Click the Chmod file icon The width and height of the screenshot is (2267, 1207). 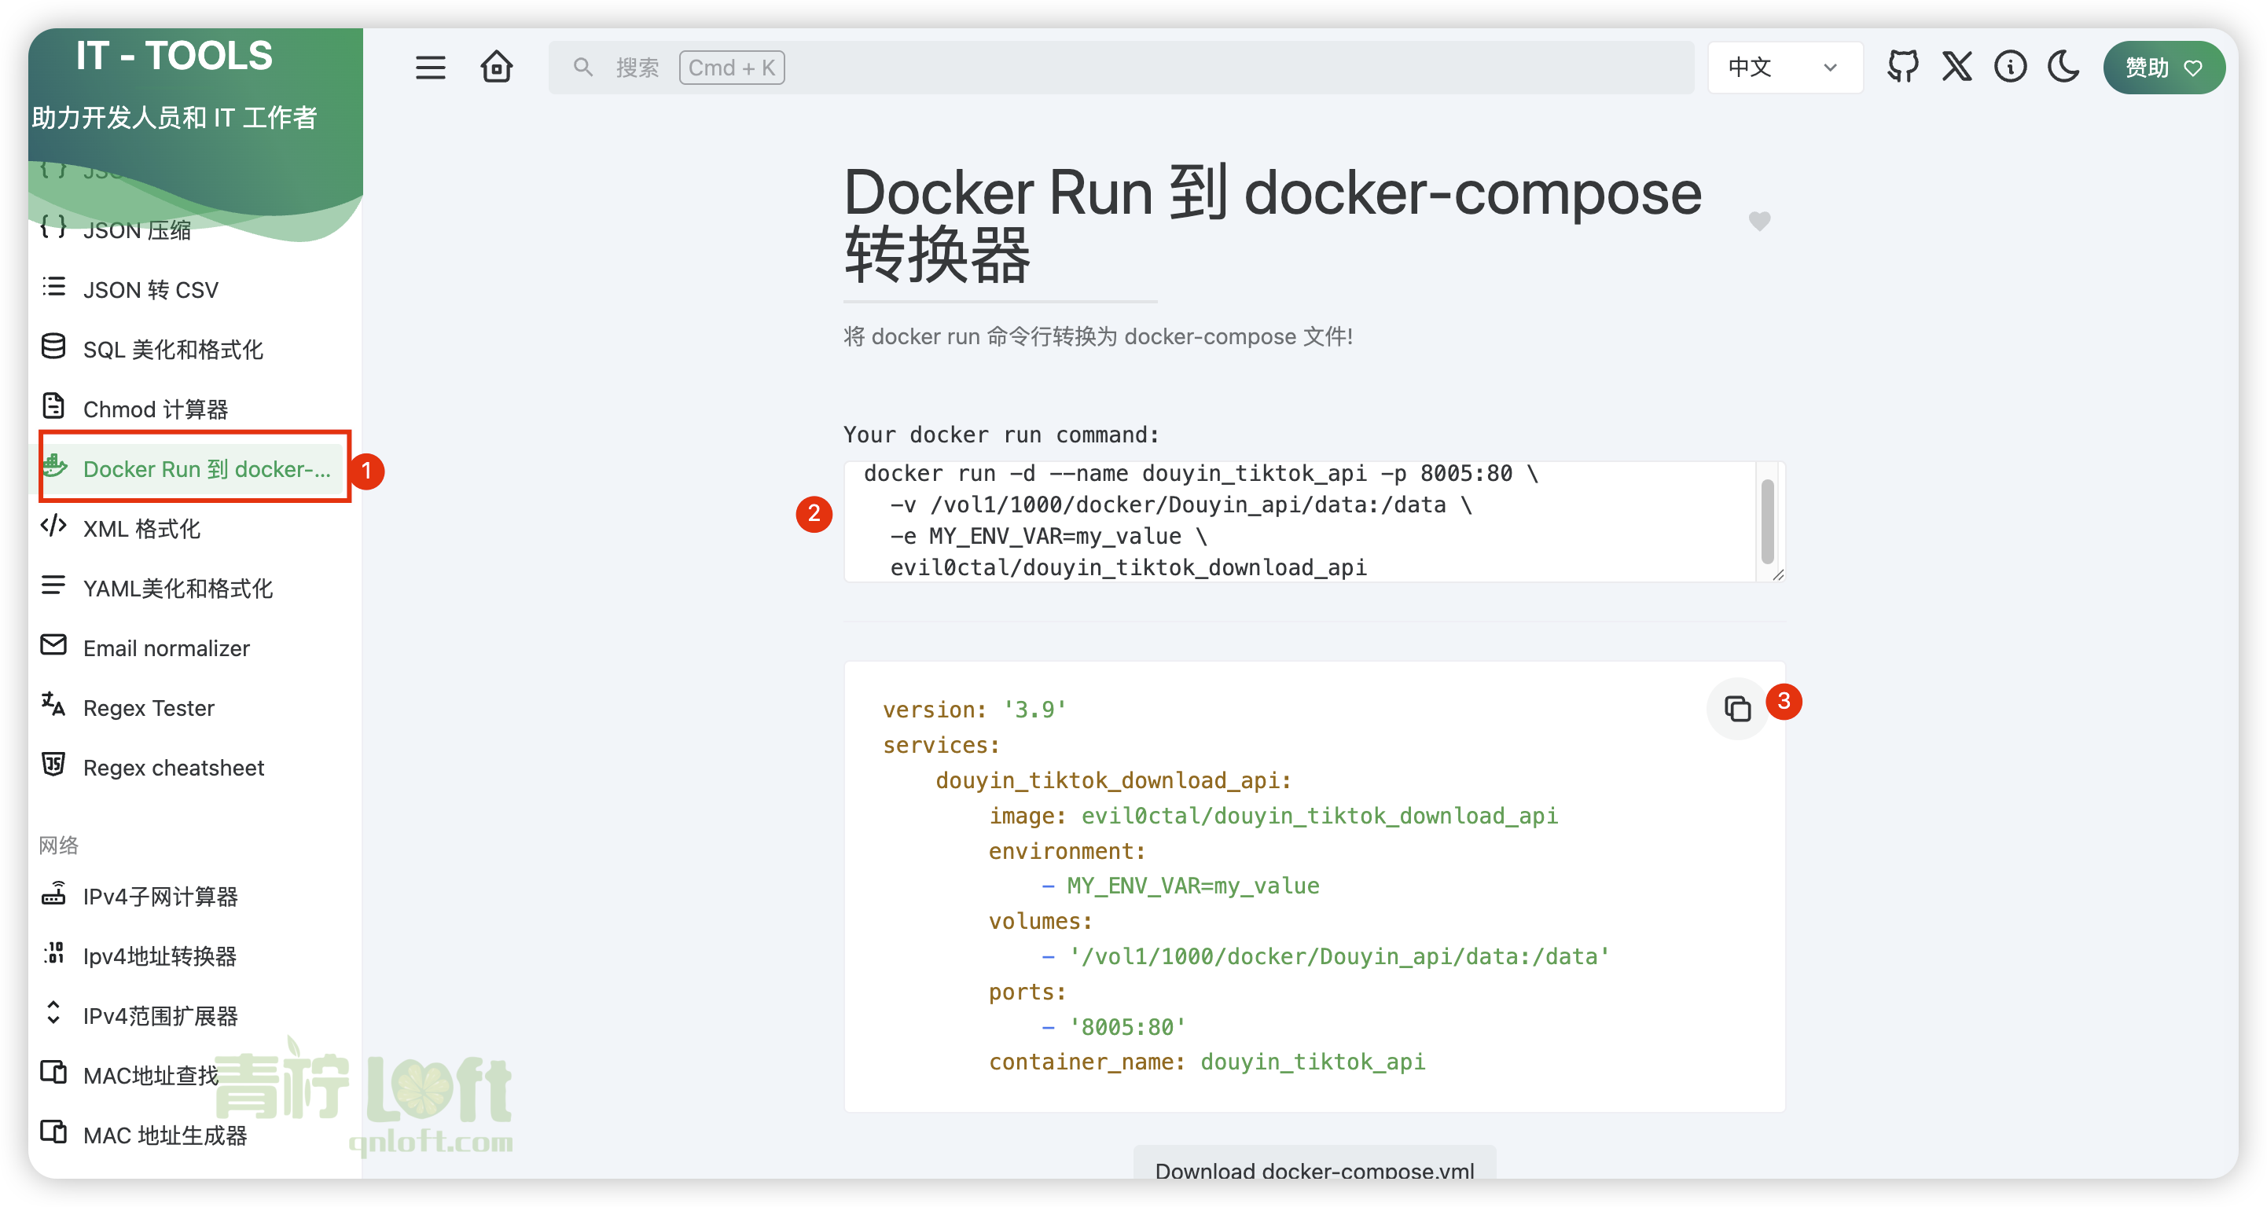coord(53,406)
